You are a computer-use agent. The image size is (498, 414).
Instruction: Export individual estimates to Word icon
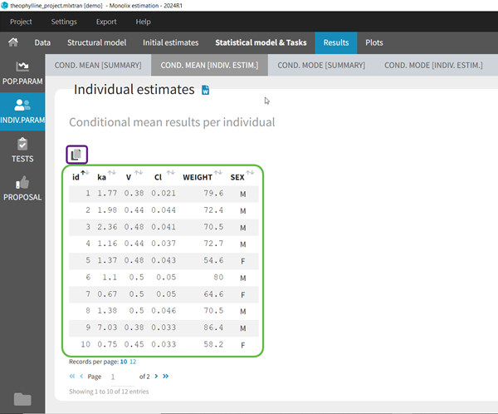tap(206, 90)
